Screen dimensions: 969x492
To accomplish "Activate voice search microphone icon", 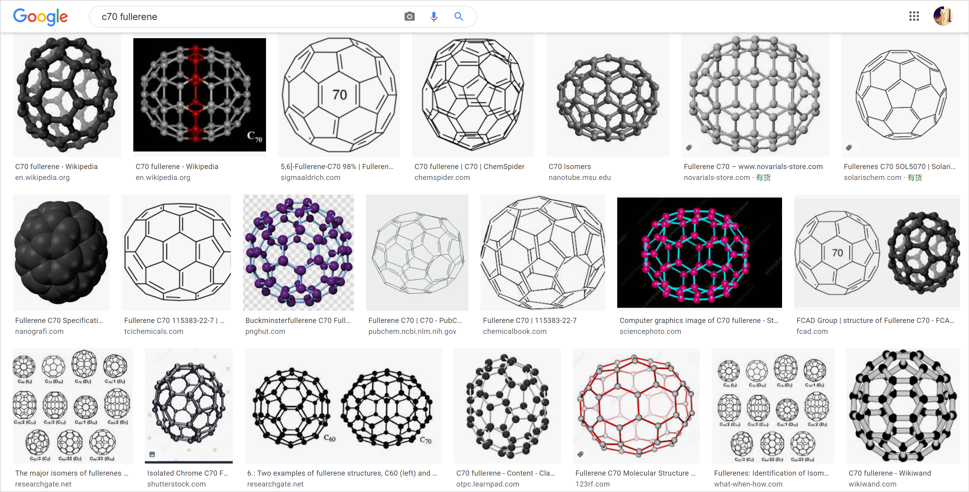I will 434,17.
